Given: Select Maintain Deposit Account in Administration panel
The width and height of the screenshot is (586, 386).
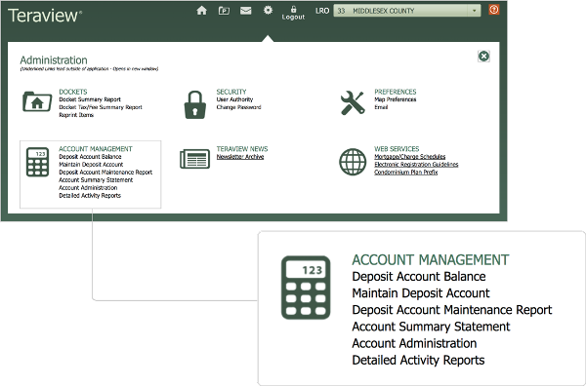Looking at the screenshot, I should coord(91,165).
